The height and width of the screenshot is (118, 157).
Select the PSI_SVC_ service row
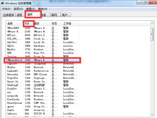tap(43, 39)
